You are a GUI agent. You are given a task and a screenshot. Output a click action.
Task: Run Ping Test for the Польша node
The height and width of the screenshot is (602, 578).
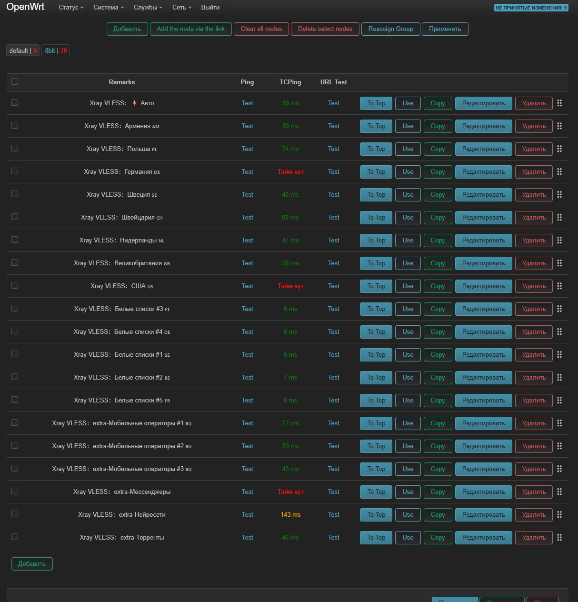(247, 149)
